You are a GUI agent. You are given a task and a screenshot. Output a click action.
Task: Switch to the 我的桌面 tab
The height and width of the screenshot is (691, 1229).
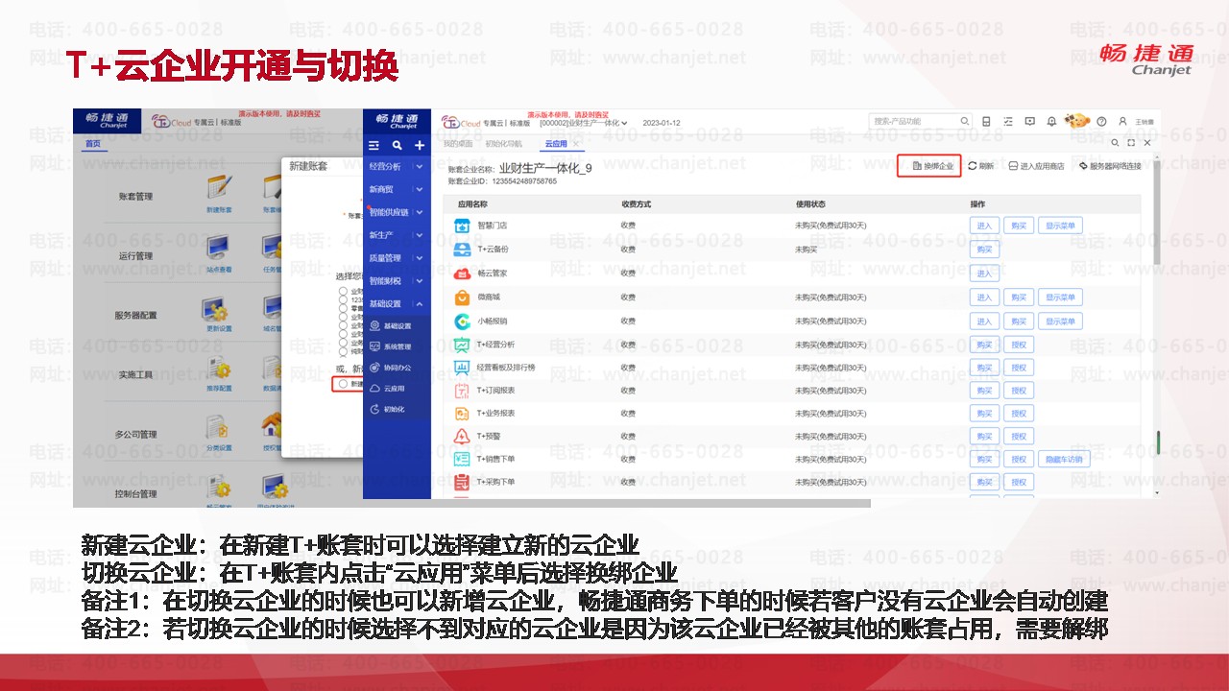tap(456, 144)
